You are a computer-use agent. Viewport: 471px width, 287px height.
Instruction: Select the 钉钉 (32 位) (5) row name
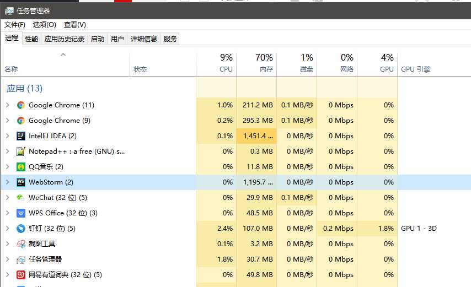tap(52, 229)
